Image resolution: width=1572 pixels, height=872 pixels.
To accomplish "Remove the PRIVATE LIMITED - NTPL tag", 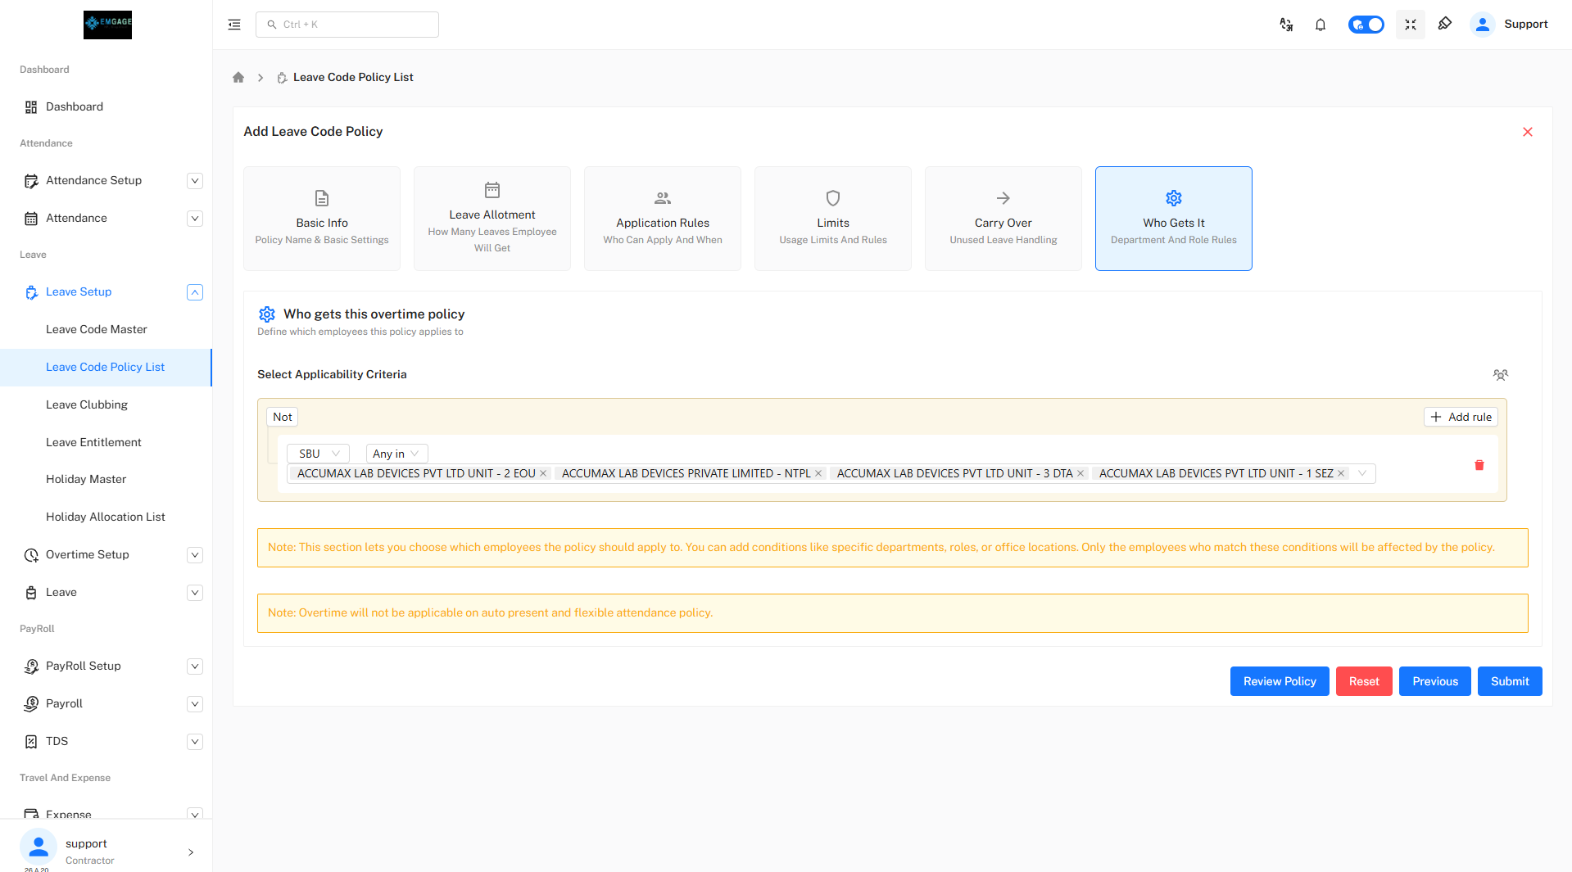I will 818,473.
